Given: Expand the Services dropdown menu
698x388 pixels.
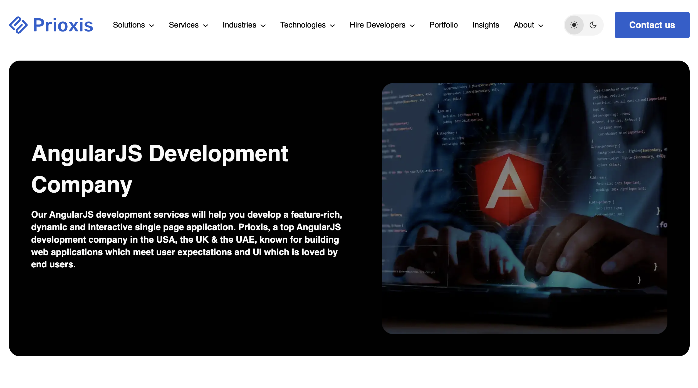Looking at the screenshot, I should coord(188,25).
